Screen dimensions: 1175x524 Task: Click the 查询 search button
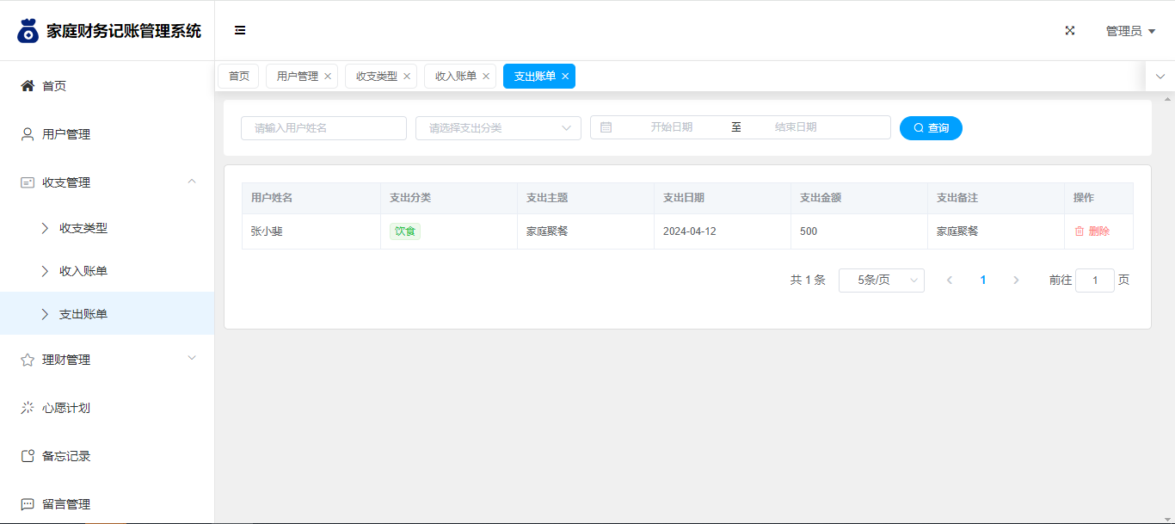931,128
